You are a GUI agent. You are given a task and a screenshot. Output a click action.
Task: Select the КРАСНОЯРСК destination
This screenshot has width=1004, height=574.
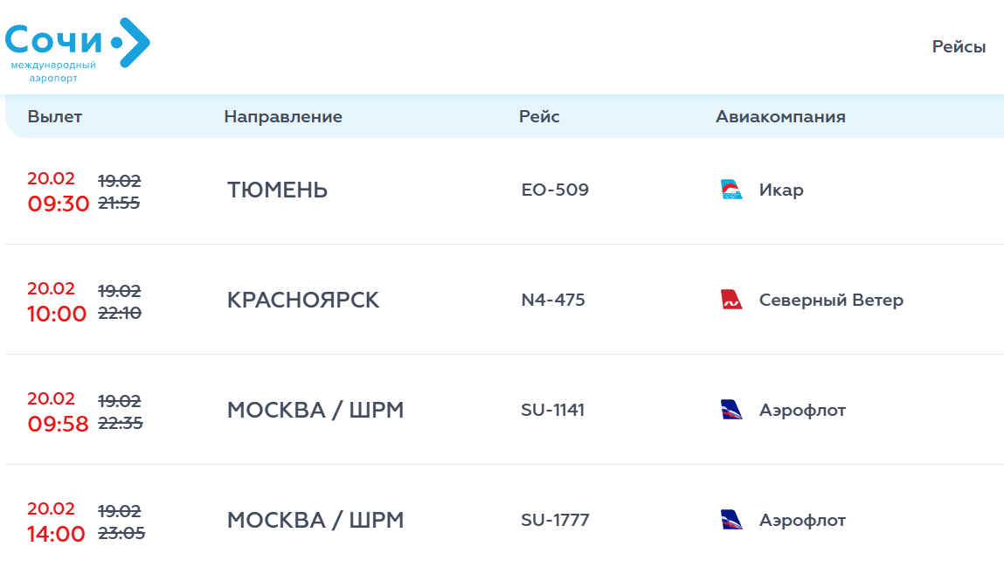point(303,300)
